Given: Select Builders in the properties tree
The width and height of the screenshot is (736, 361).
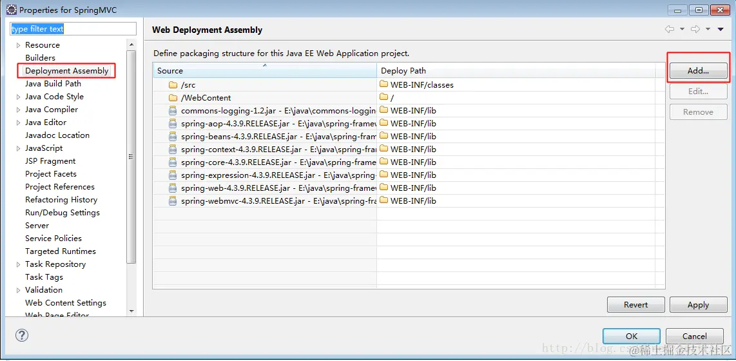Looking at the screenshot, I should pyautogui.click(x=40, y=58).
